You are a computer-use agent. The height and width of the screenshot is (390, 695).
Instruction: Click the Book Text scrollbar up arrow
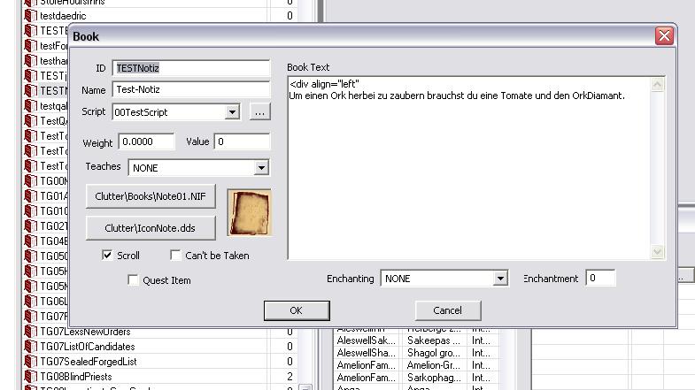657,84
